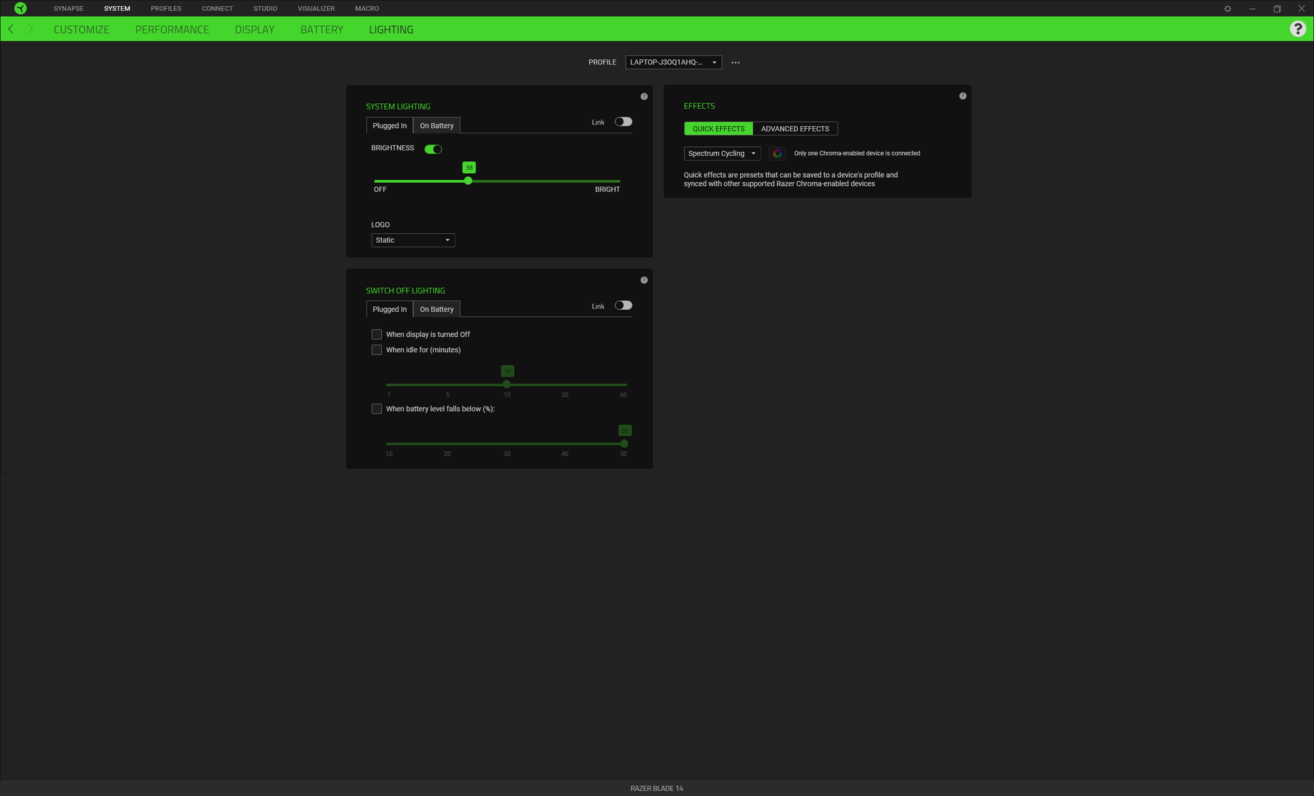Open the settings gear icon
Viewport: 1314px width, 796px height.
pos(1228,9)
